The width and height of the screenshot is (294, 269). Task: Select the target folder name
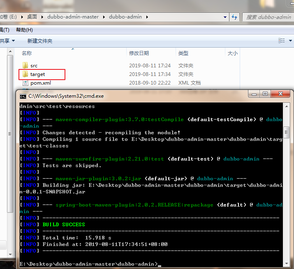pyautogui.click(x=37, y=74)
